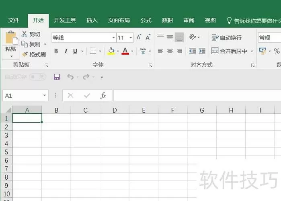The width and height of the screenshot is (281, 201).
Task: Switch to the Home (开始) tab
Action: [x=38, y=20]
